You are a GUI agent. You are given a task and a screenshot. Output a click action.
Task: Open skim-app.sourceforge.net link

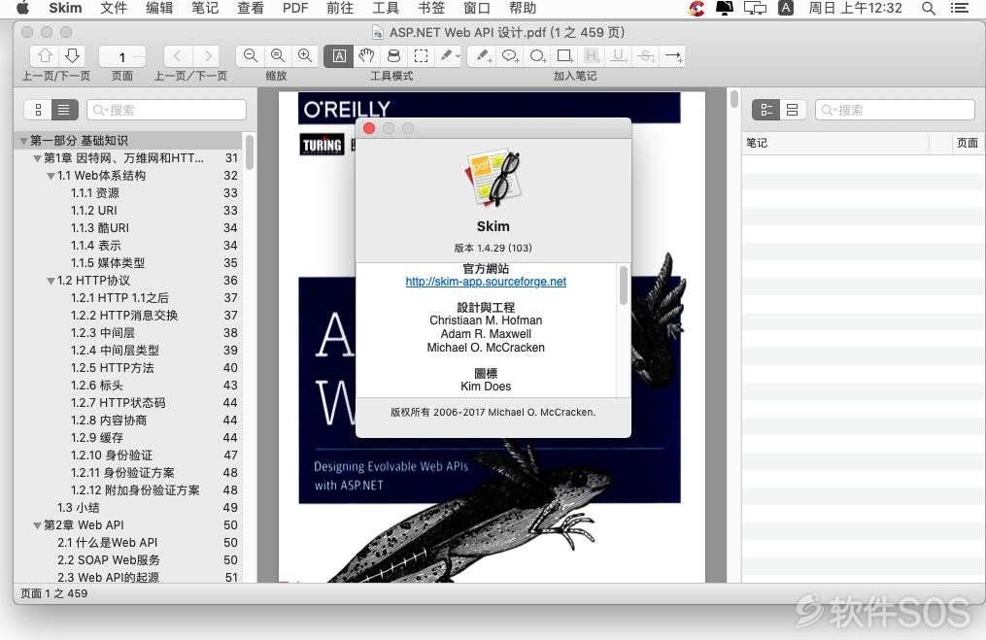[x=486, y=282]
